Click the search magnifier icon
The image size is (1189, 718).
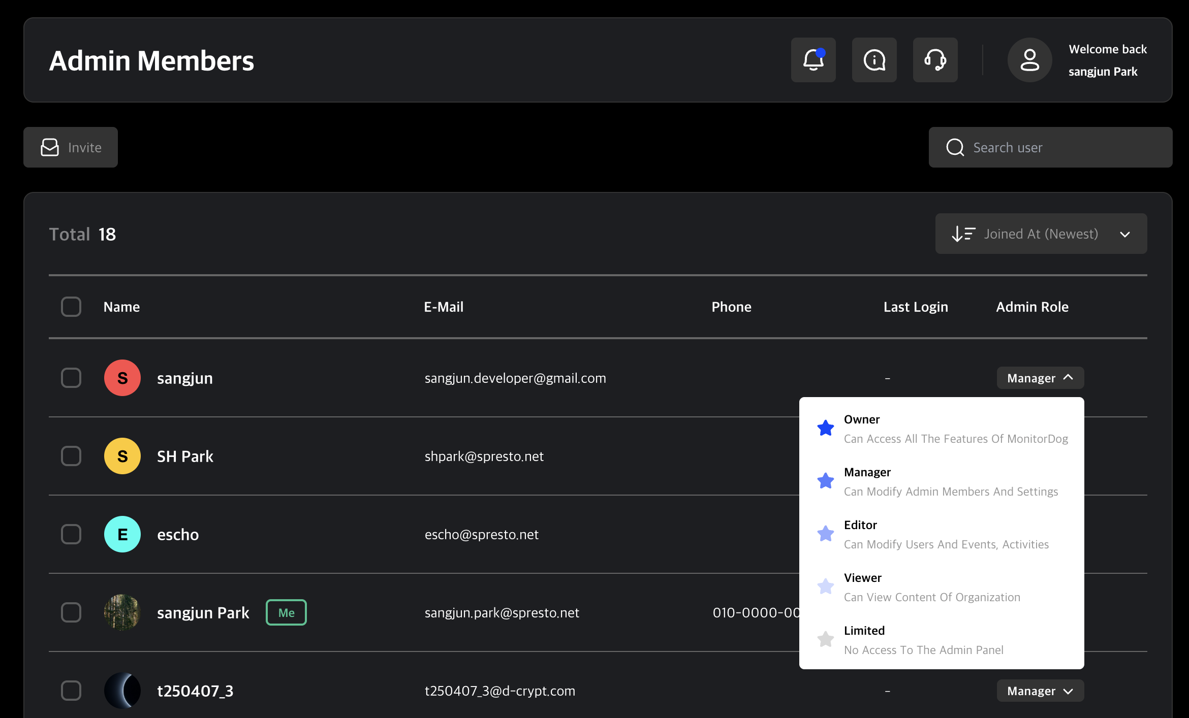[955, 147]
